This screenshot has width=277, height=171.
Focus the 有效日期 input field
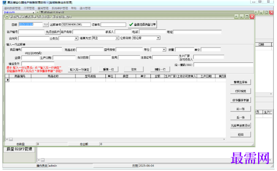pyautogui.click(x=100, y=58)
